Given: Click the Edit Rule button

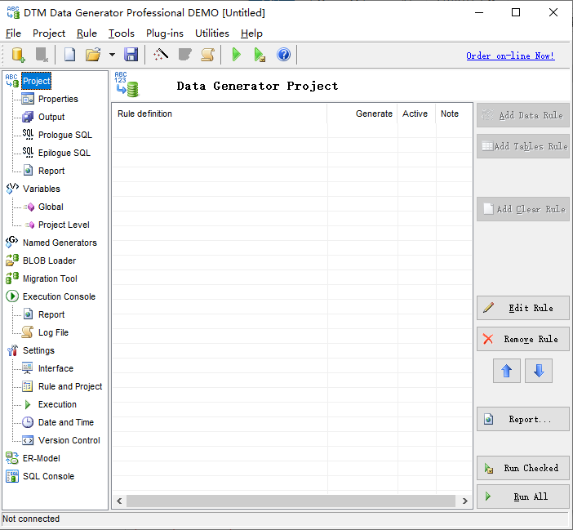Looking at the screenshot, I should coord(523,308).
